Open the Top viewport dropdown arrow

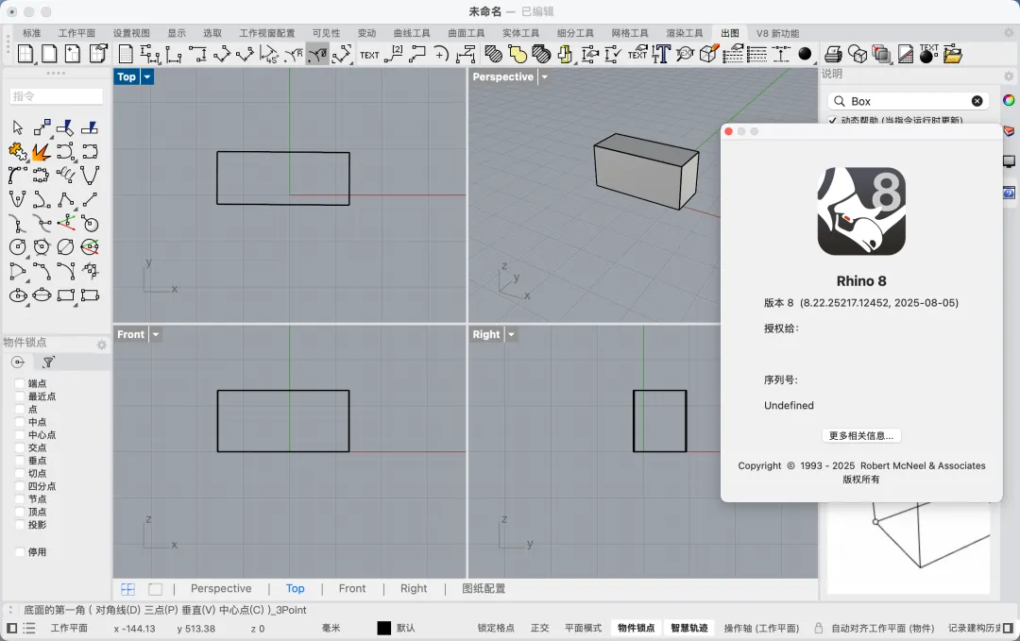click(147, 76)
